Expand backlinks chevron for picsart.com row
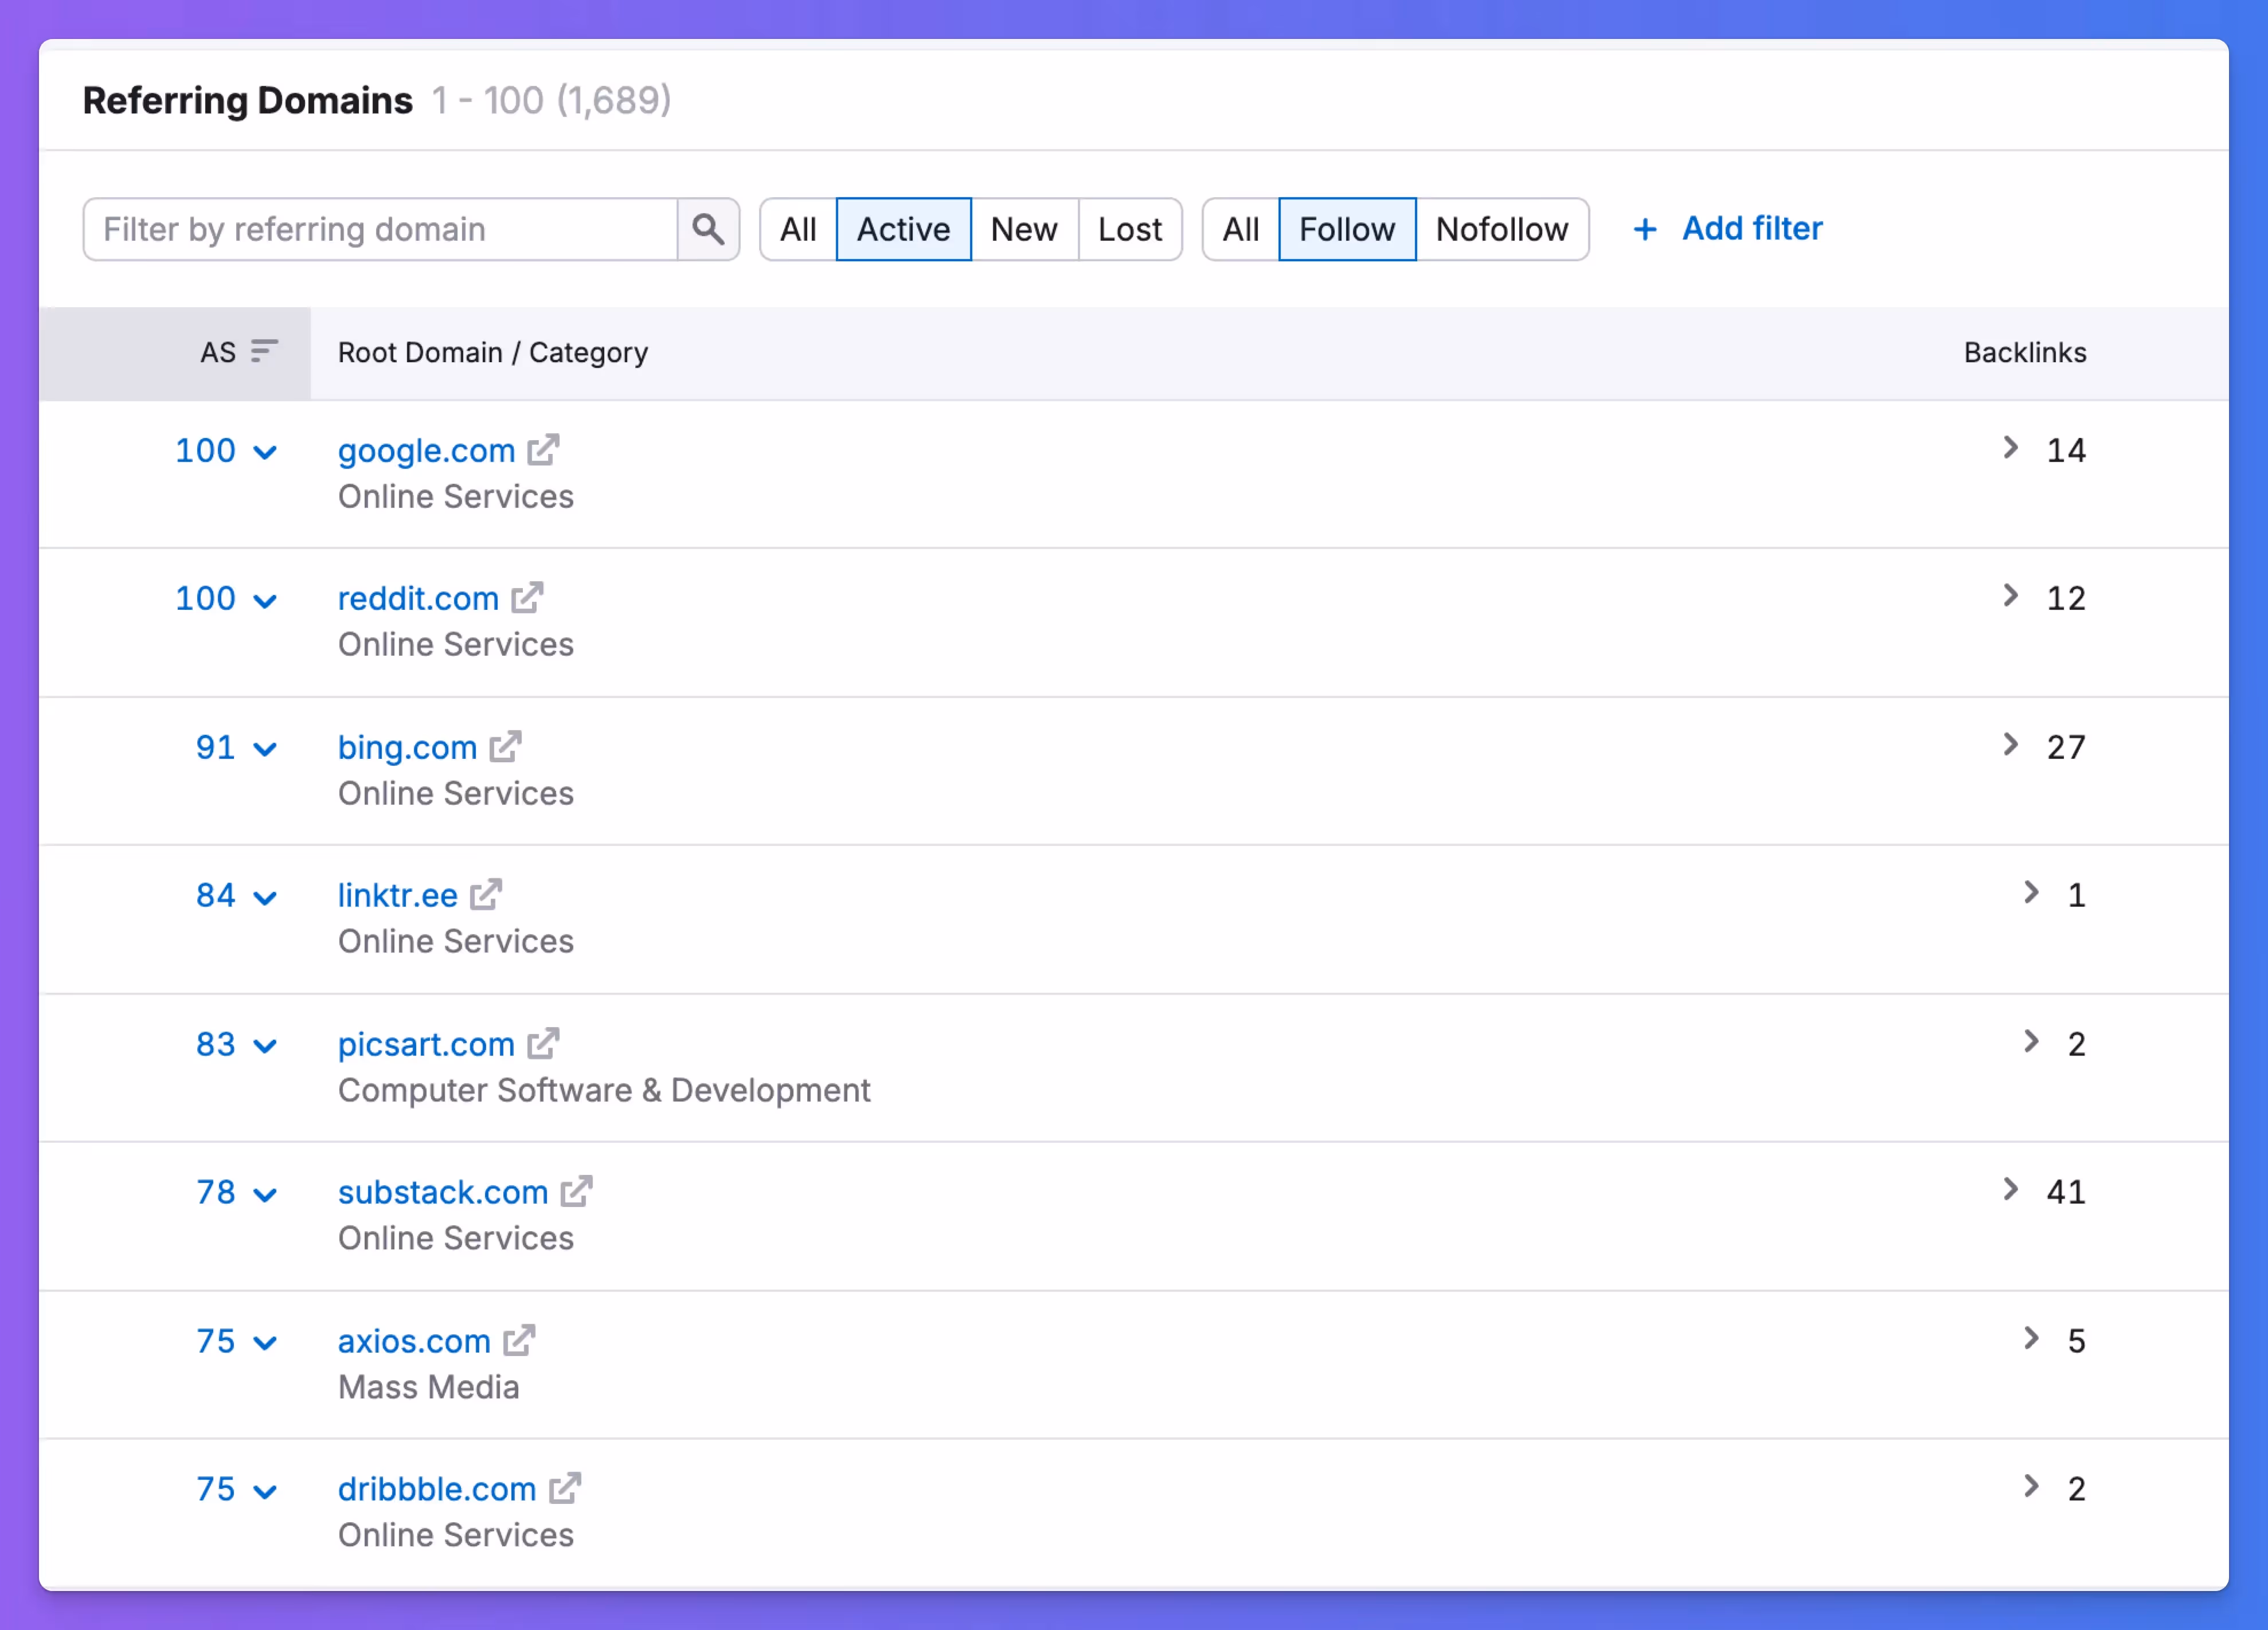Screen dimensions: 2268x1630 (x=2031, y=1042)
